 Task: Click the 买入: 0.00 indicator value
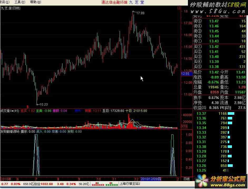[43, 131]
